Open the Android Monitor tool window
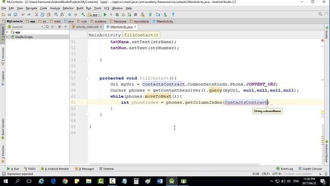 pyautogui.click(x=55, y=169)
